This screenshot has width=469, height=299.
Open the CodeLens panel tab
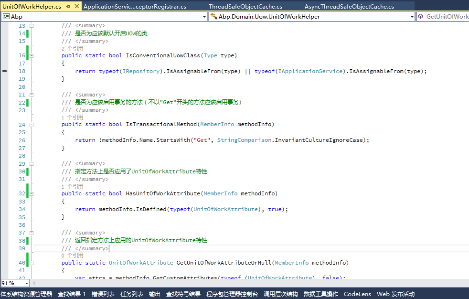pyautogui.click(x=357, y=294)
